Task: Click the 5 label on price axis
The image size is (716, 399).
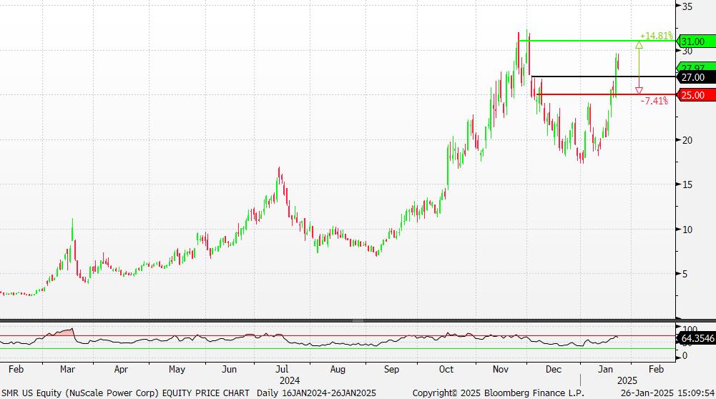Action: pos(685,274)
